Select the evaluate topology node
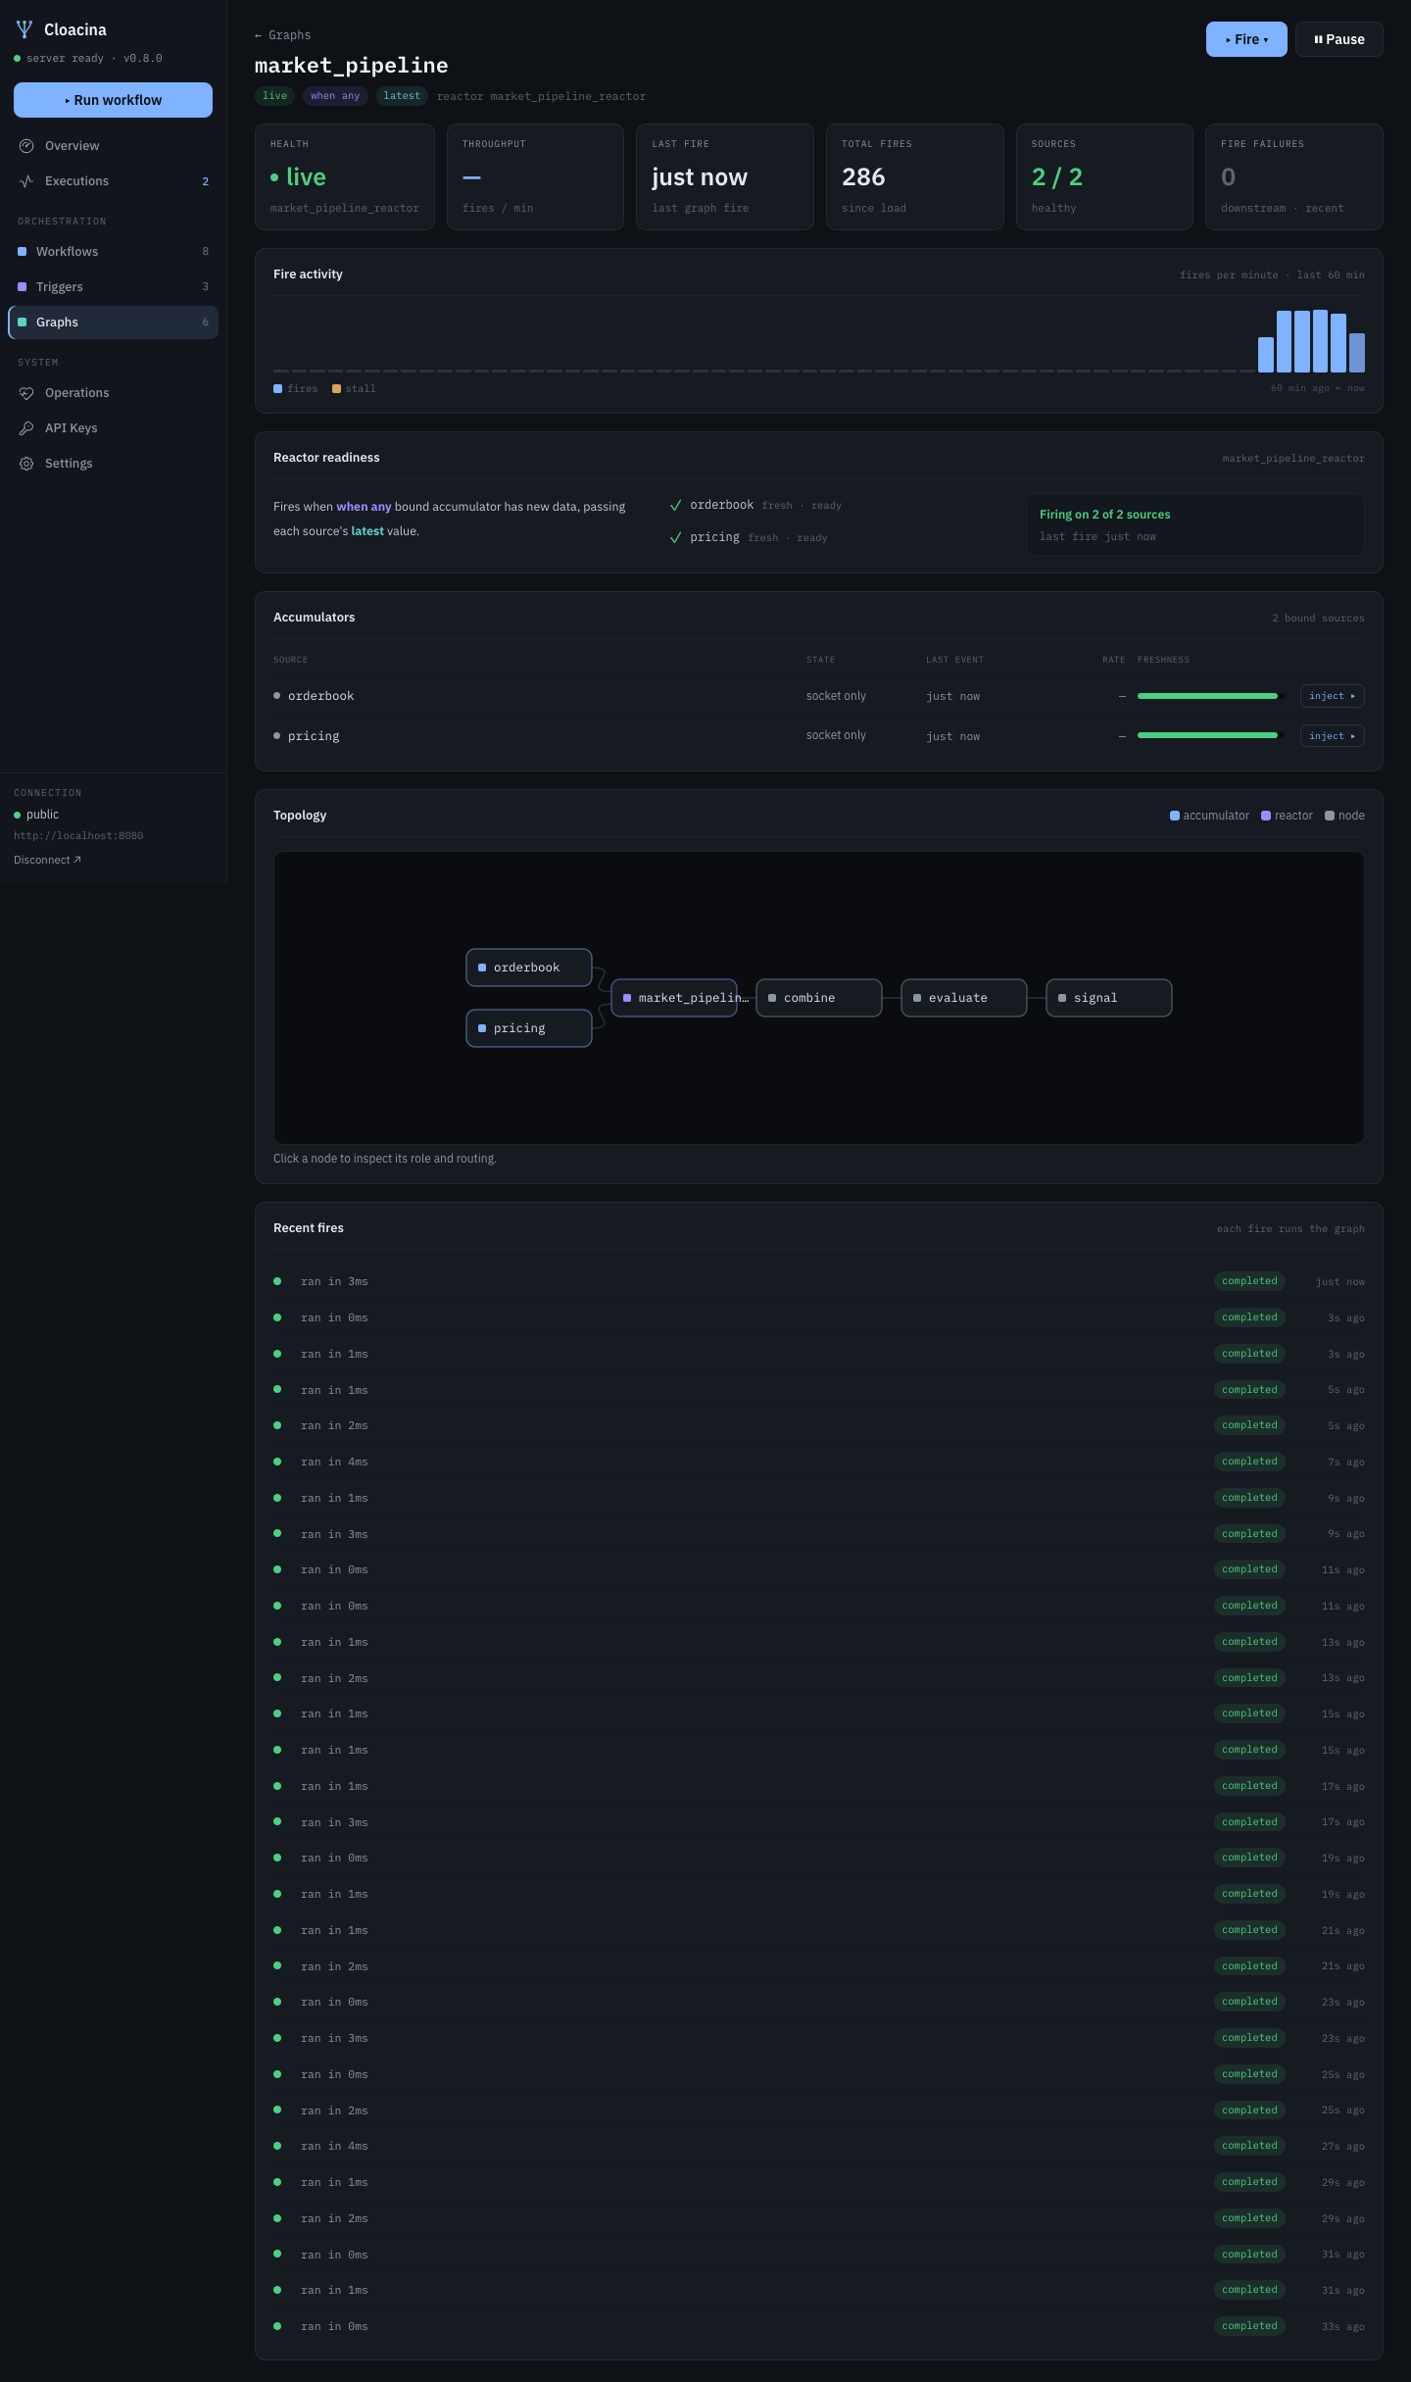Screen dimensions: 1411x2382 [964, 998]
